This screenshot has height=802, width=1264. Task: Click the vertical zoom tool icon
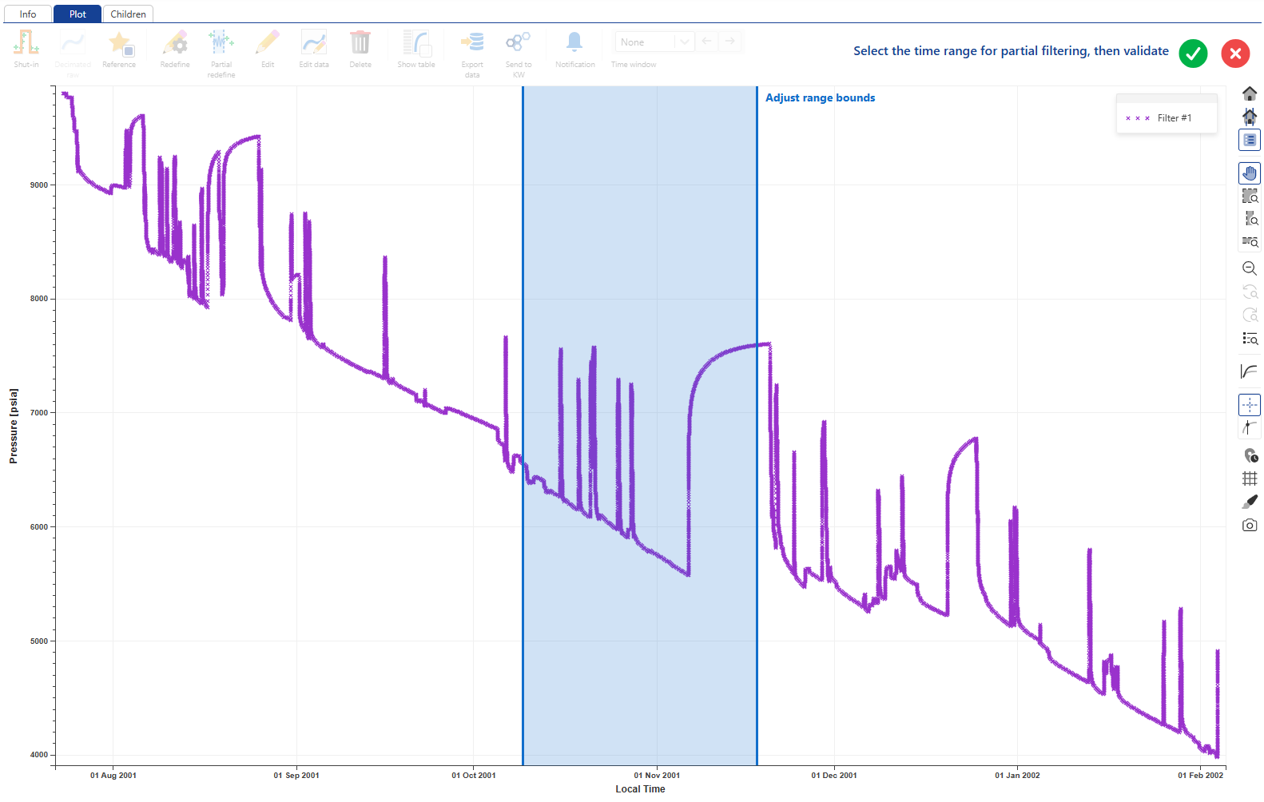click(1250, 219)
